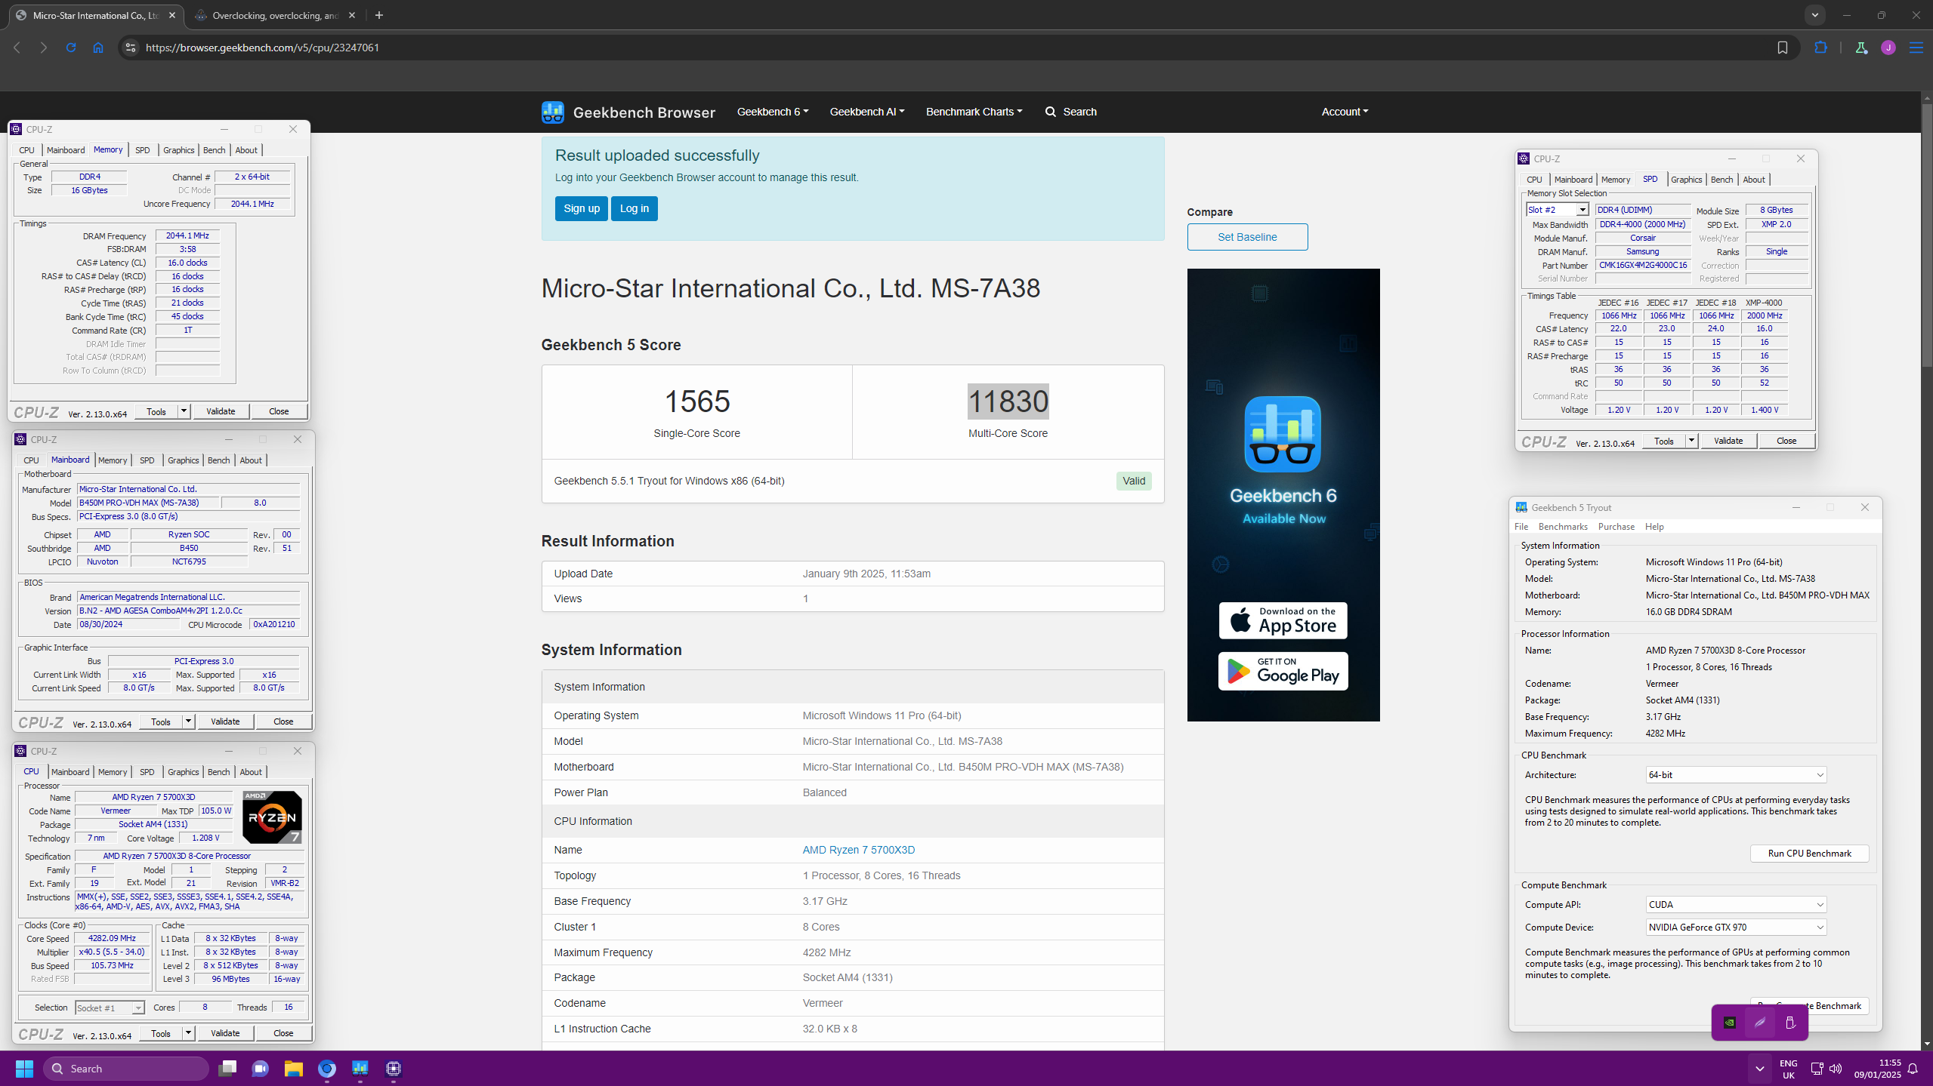Click the App Store download badge
1933x1086 pixels.
tap(1283, 620)
